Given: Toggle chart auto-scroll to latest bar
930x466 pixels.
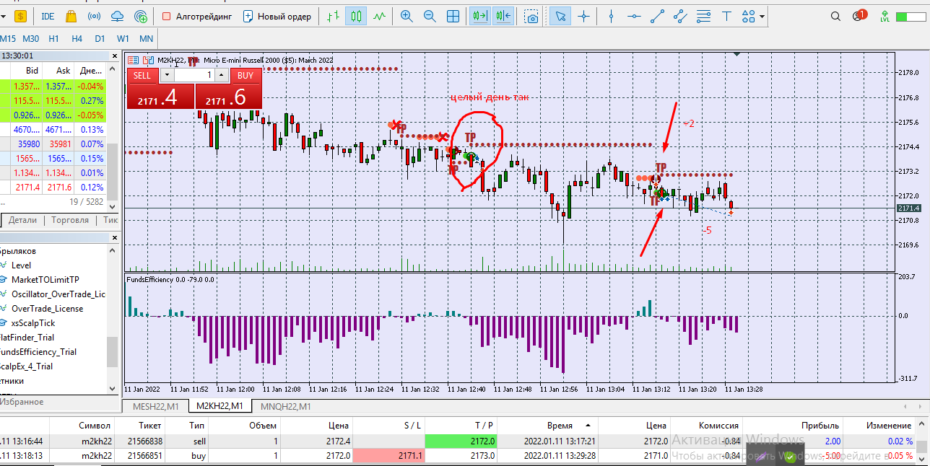Looking at the screenshot, I should (479, 16).
